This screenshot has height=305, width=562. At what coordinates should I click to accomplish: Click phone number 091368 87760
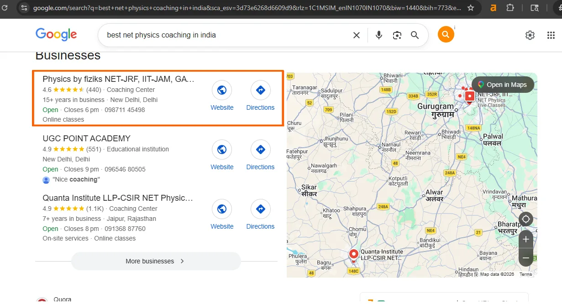pyautogui.click(x=125, y=229)
